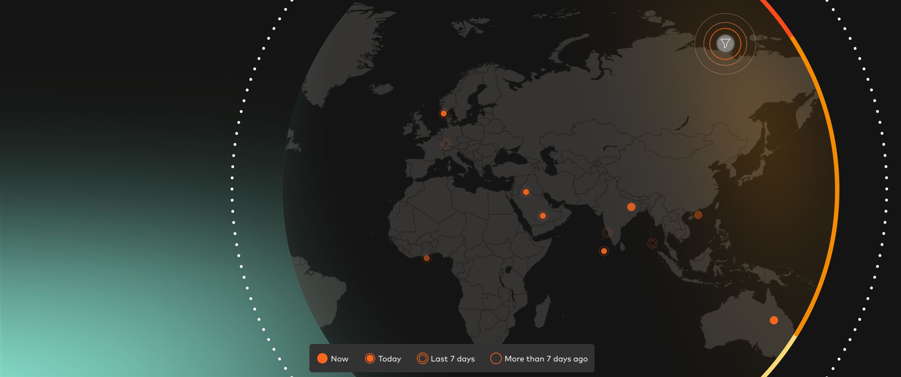Image resolution: width=901 pixels, height=377 pixels.
Task: Select the ringed marker over France
Action: [x=446, y=143]
